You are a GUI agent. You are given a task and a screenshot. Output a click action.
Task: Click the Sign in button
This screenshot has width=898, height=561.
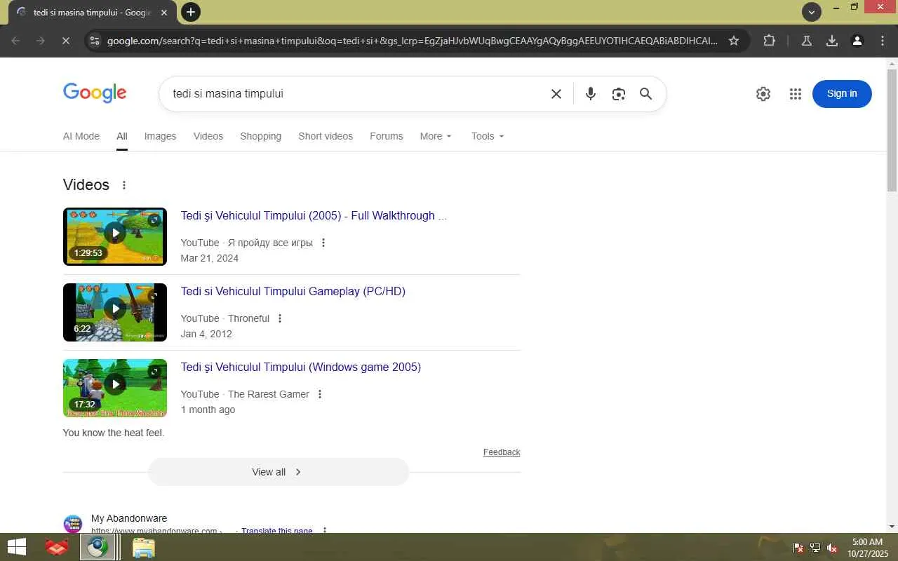click(x=842, y=94)
